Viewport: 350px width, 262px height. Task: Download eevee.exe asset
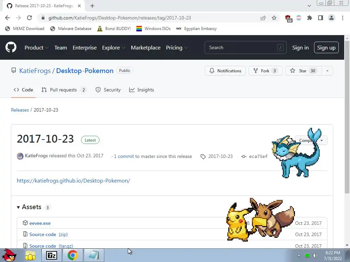click(40, 223)
